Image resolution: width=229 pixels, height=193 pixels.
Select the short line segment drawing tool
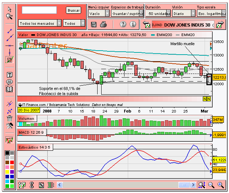pyautogui.click(x=9, y=31)
